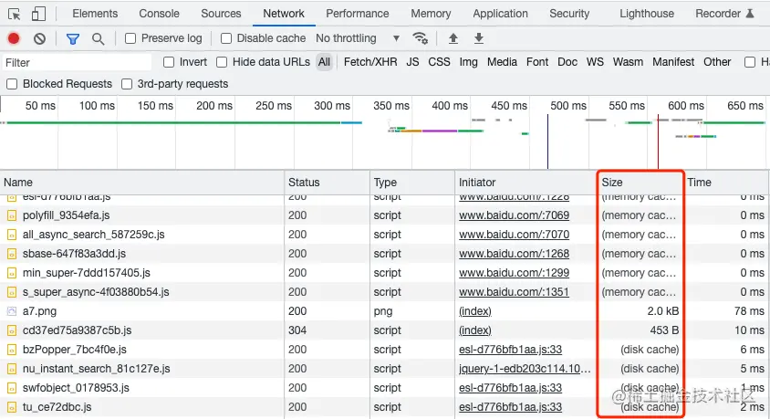Filter requests by Media type
The width and height of the screenshot is (770, 419).
pos(502,62)
